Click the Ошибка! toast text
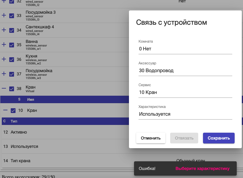The width and height of the screenshot is (243, 178). [147, 168]
